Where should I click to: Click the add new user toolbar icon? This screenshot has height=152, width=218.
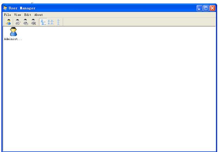8,22
